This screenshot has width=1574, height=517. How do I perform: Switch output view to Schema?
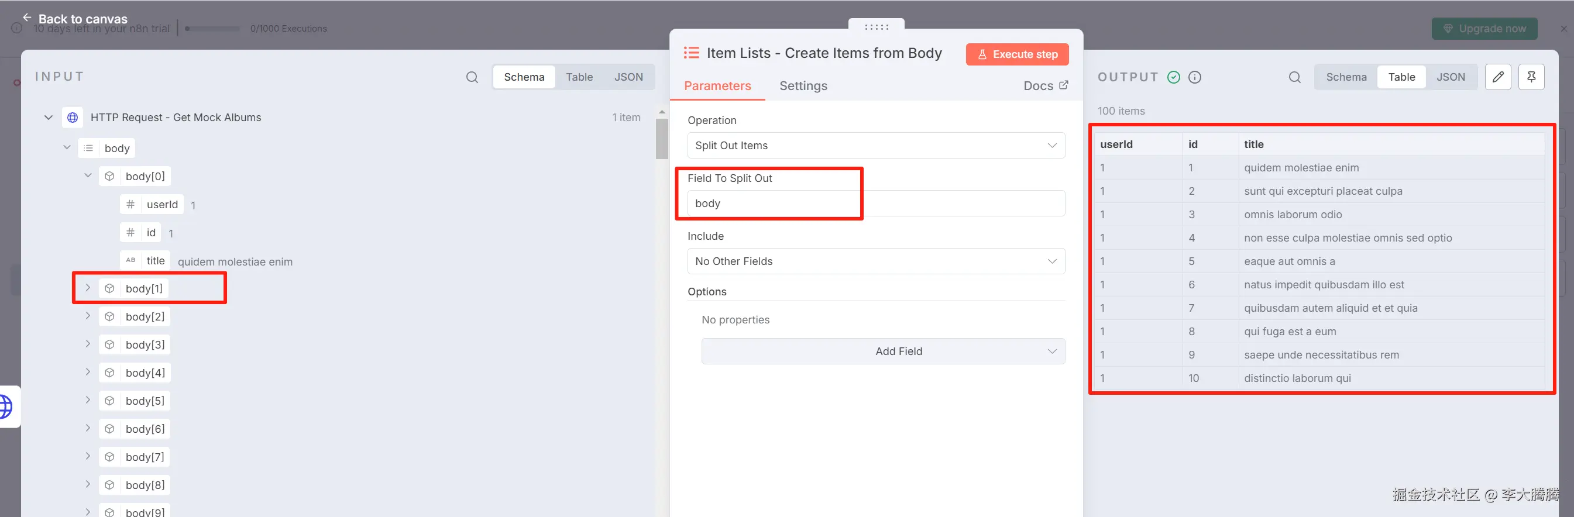[1346, 77]
